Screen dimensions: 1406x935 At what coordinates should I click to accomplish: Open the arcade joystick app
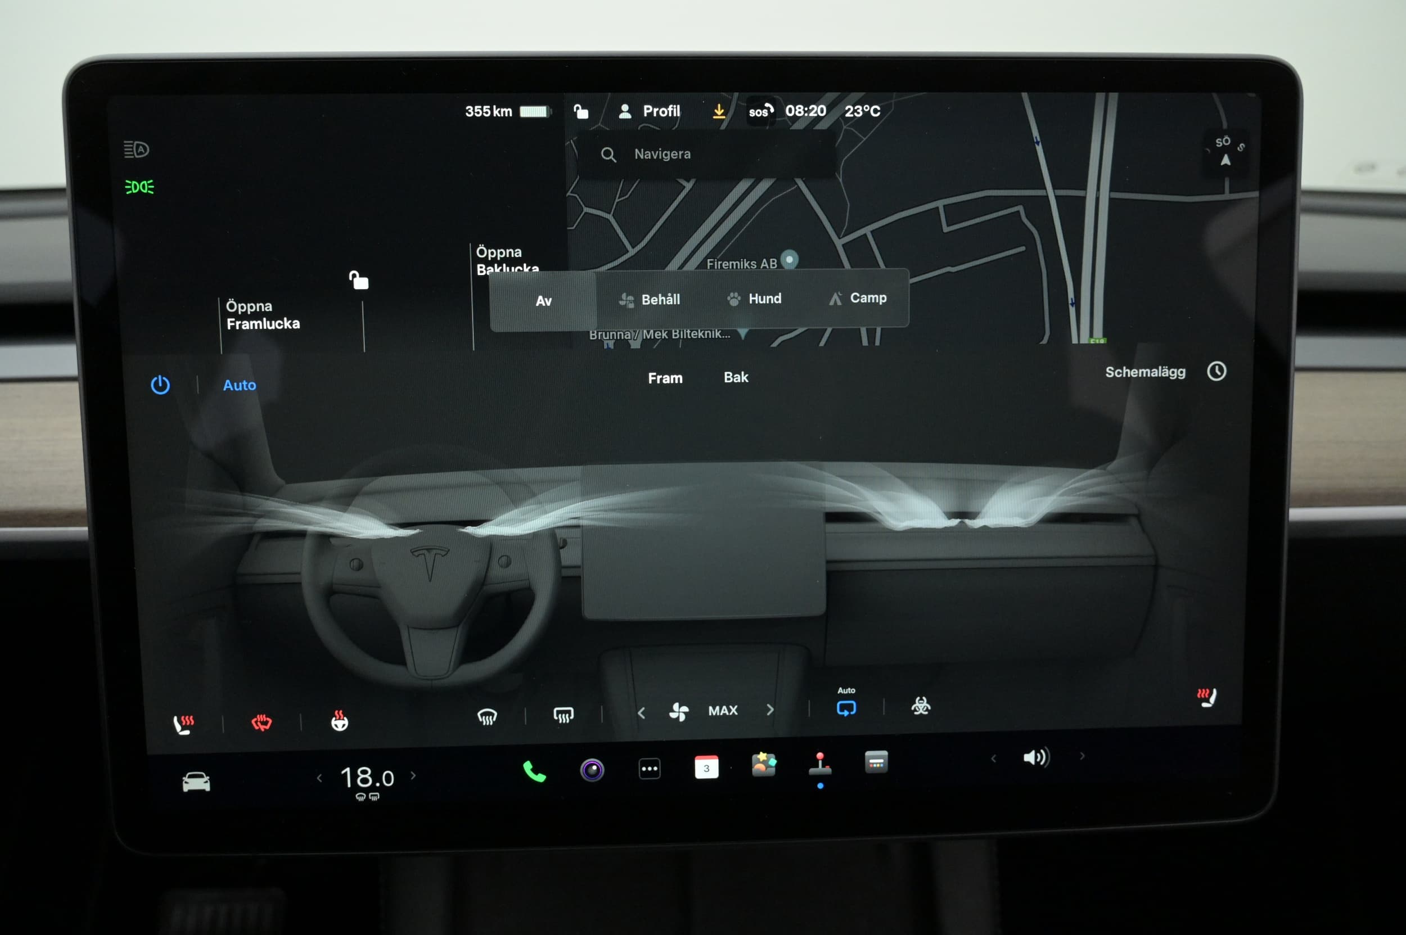point(820,764)
